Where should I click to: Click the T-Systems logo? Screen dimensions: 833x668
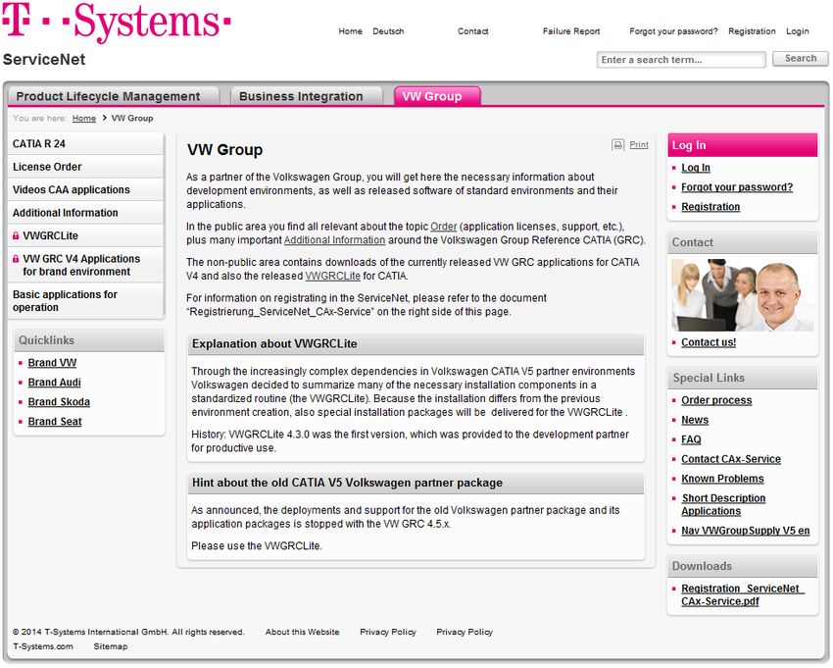coord(117,22)
